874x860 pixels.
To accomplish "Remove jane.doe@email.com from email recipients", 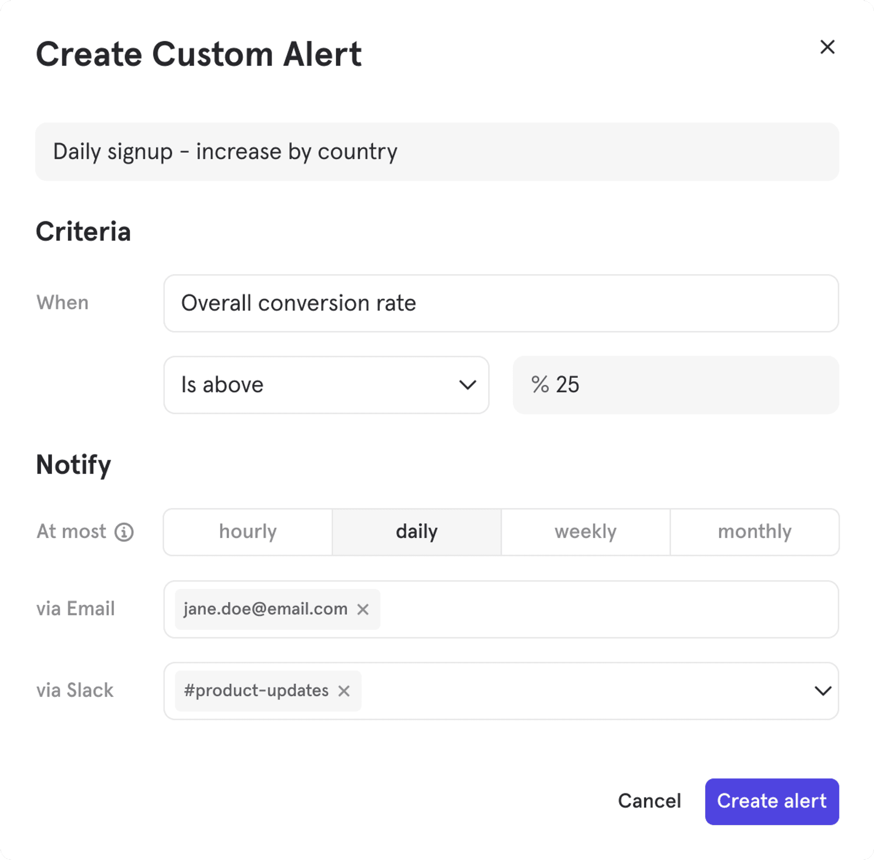I will point(363,609).
